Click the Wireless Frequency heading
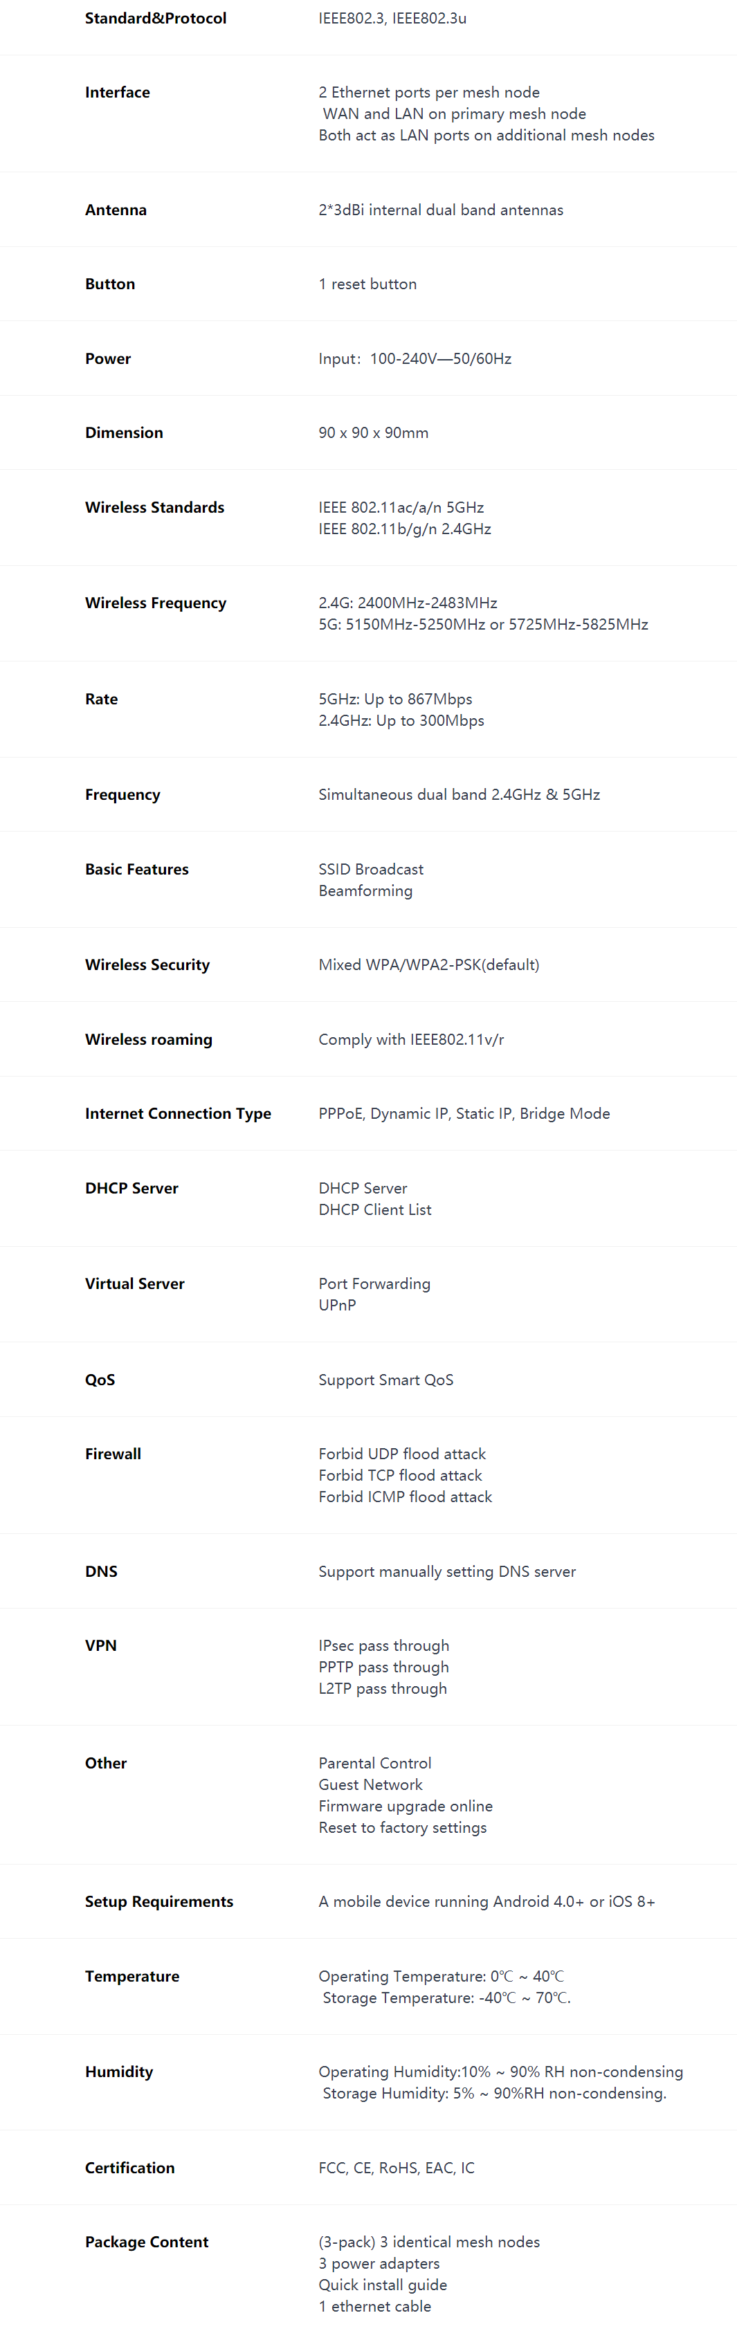This screenshot has height=2340, width=737. (156, 603)
